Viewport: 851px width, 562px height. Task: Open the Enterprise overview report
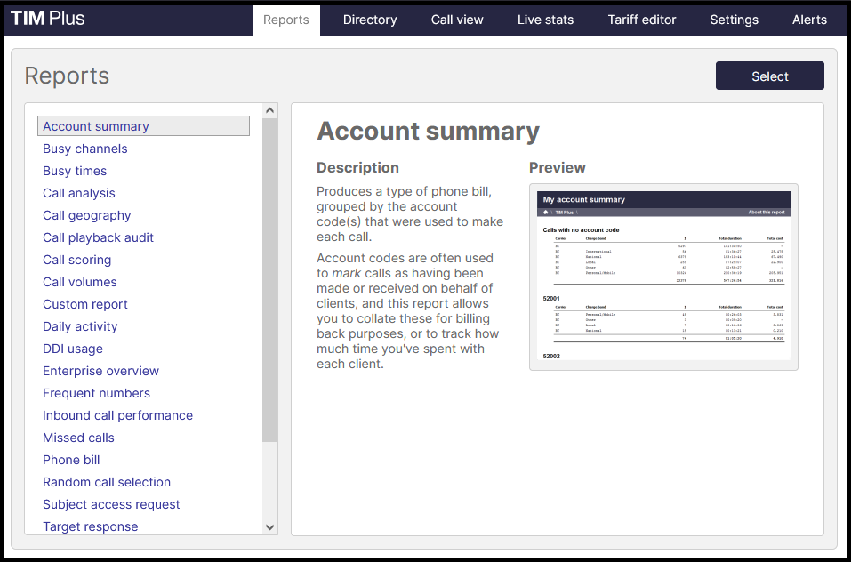pos(100,371)
